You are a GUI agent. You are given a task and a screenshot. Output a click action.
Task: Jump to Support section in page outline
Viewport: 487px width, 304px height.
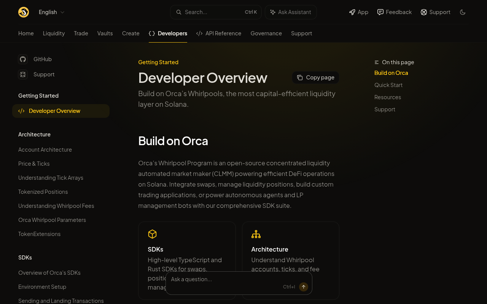pyautogui.click(x=385, y=109)
